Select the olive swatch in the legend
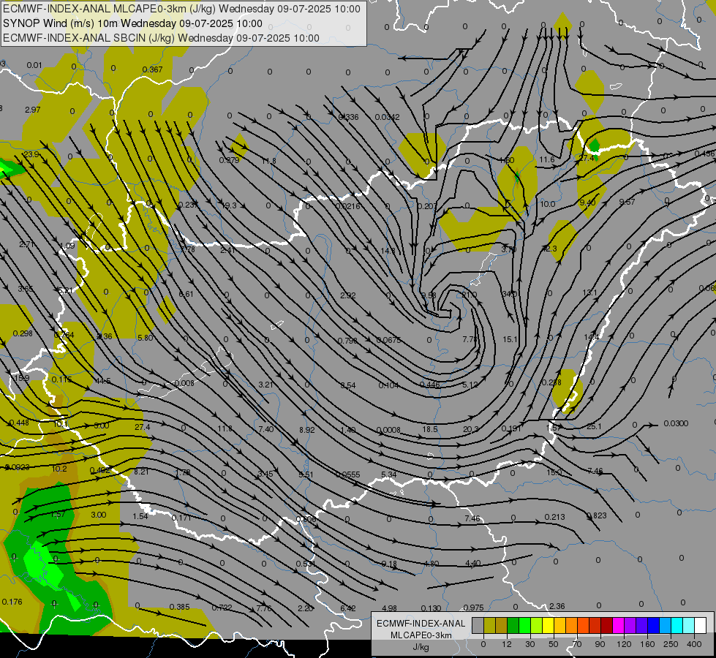This screenshot has width=716, height=658. click(x=489, y=626)
